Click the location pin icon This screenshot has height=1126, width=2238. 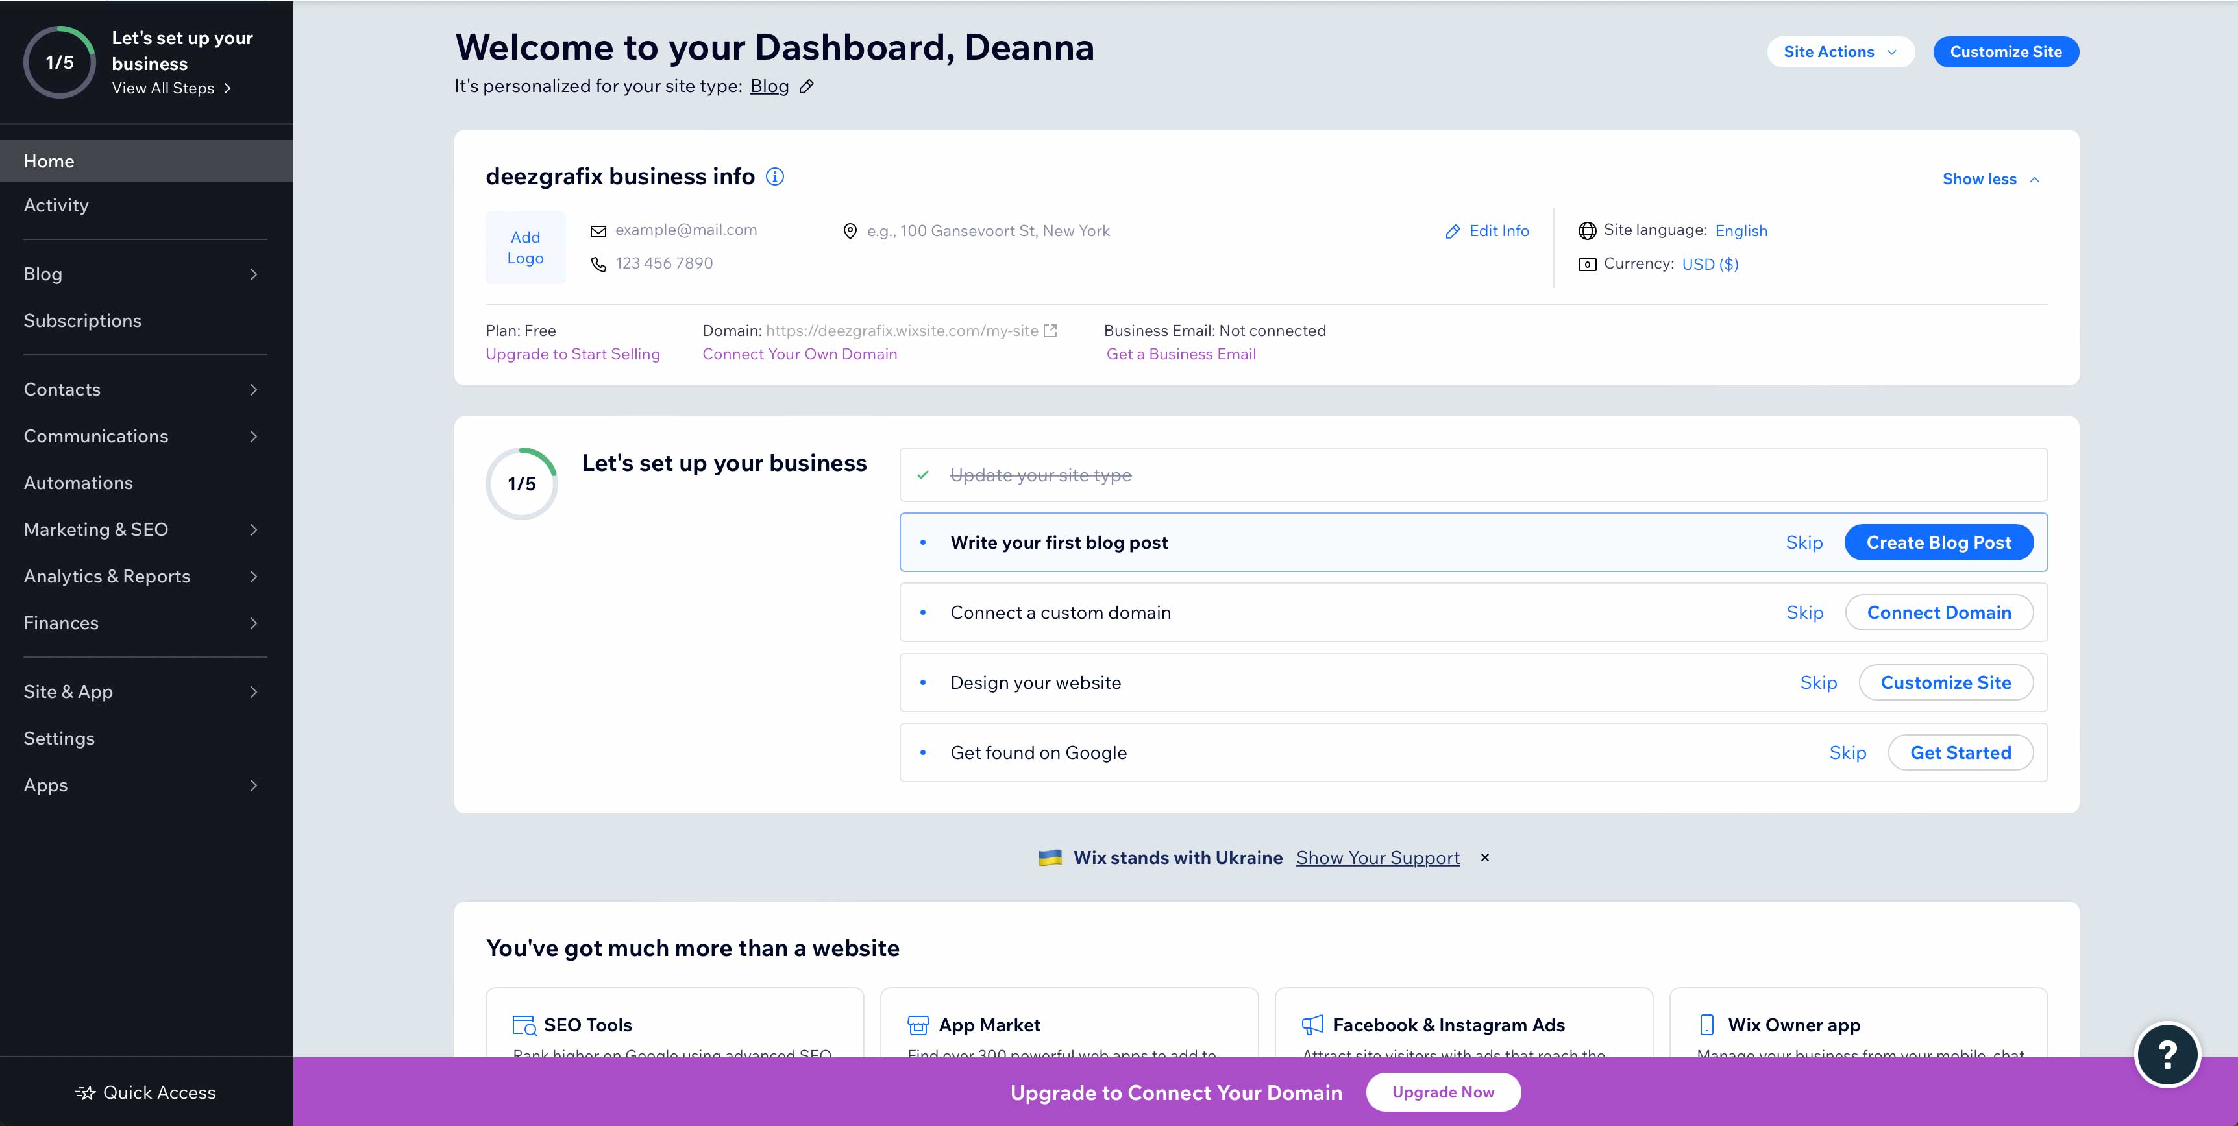coord(849,230)
